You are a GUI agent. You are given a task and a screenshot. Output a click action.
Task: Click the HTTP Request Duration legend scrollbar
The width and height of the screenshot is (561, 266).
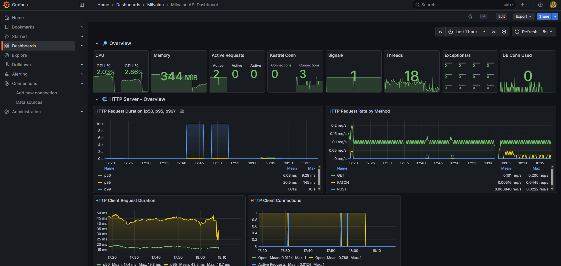tap(319, 177)
